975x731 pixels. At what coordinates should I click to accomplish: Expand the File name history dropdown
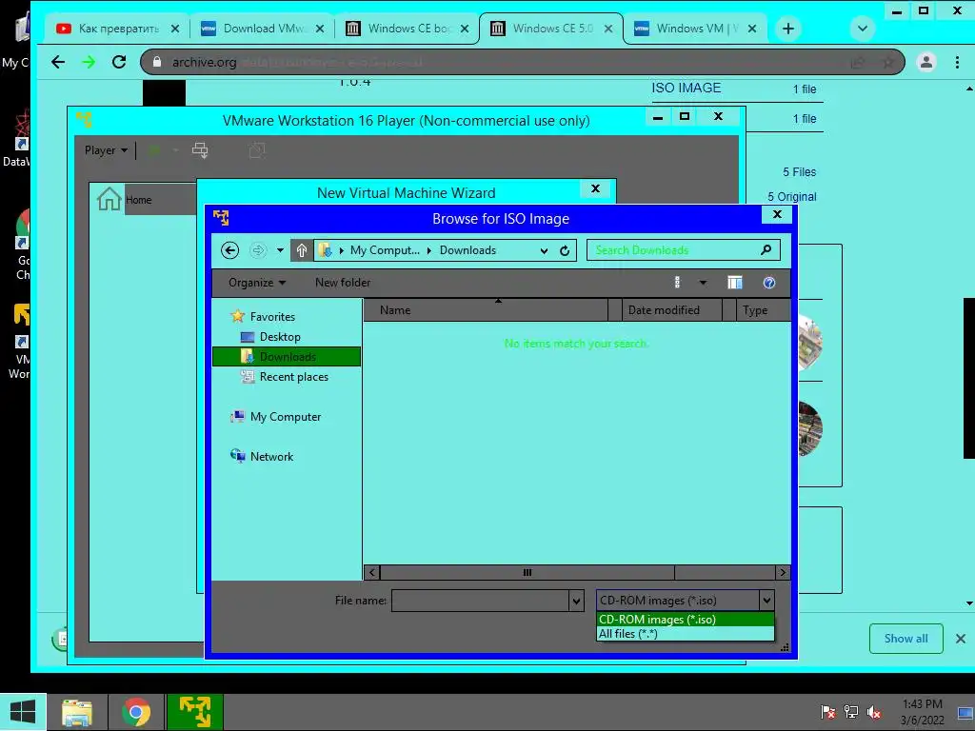point(576,601)
